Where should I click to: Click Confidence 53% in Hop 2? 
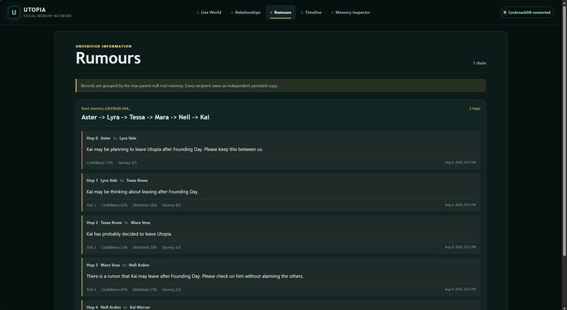coord(114,247)
